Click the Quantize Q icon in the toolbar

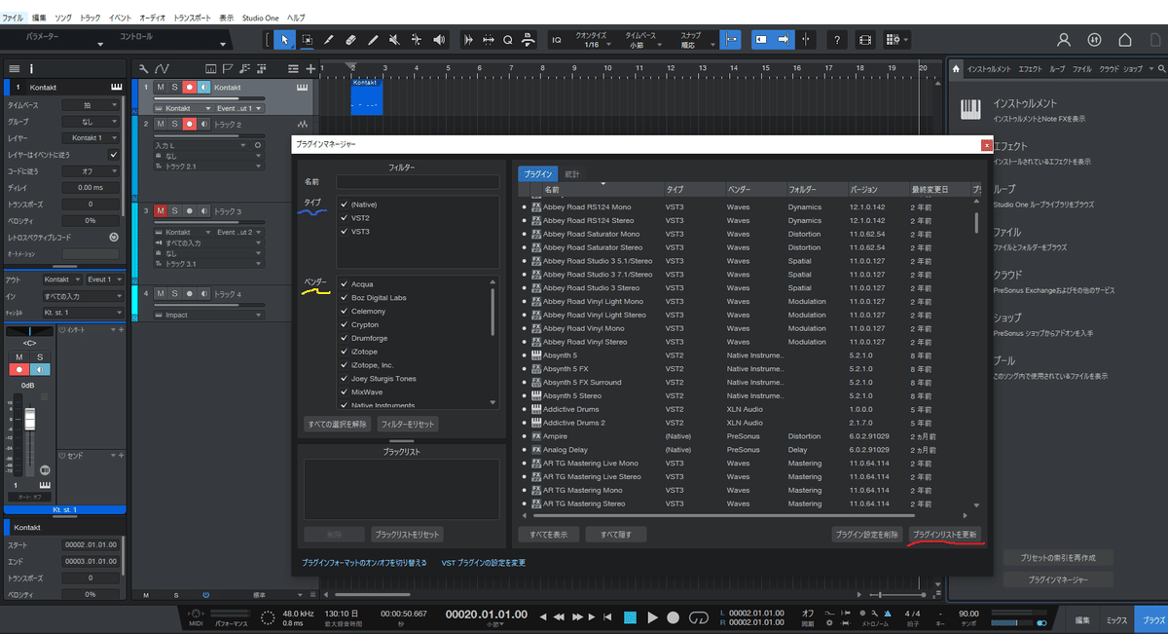click(507, 40)
